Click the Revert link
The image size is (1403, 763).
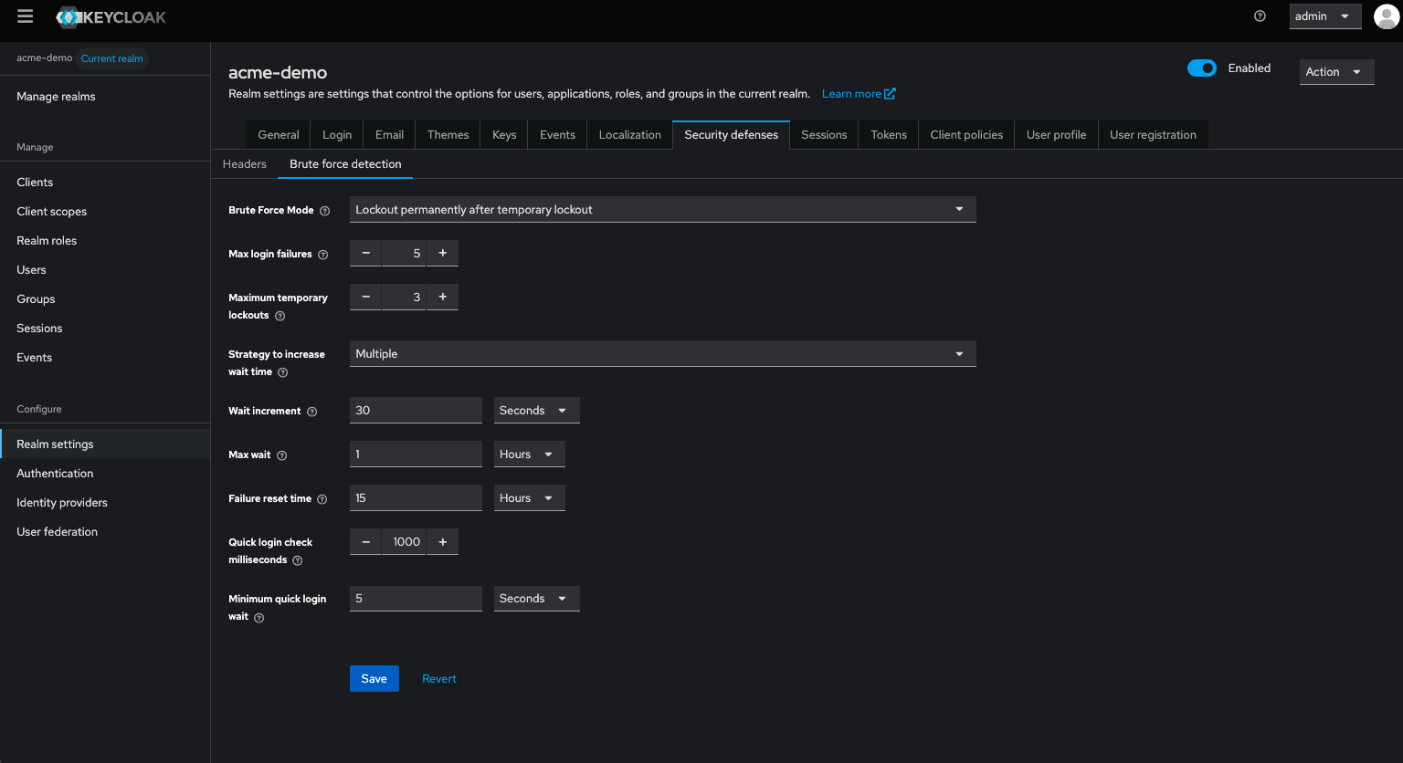pos(439,678)
